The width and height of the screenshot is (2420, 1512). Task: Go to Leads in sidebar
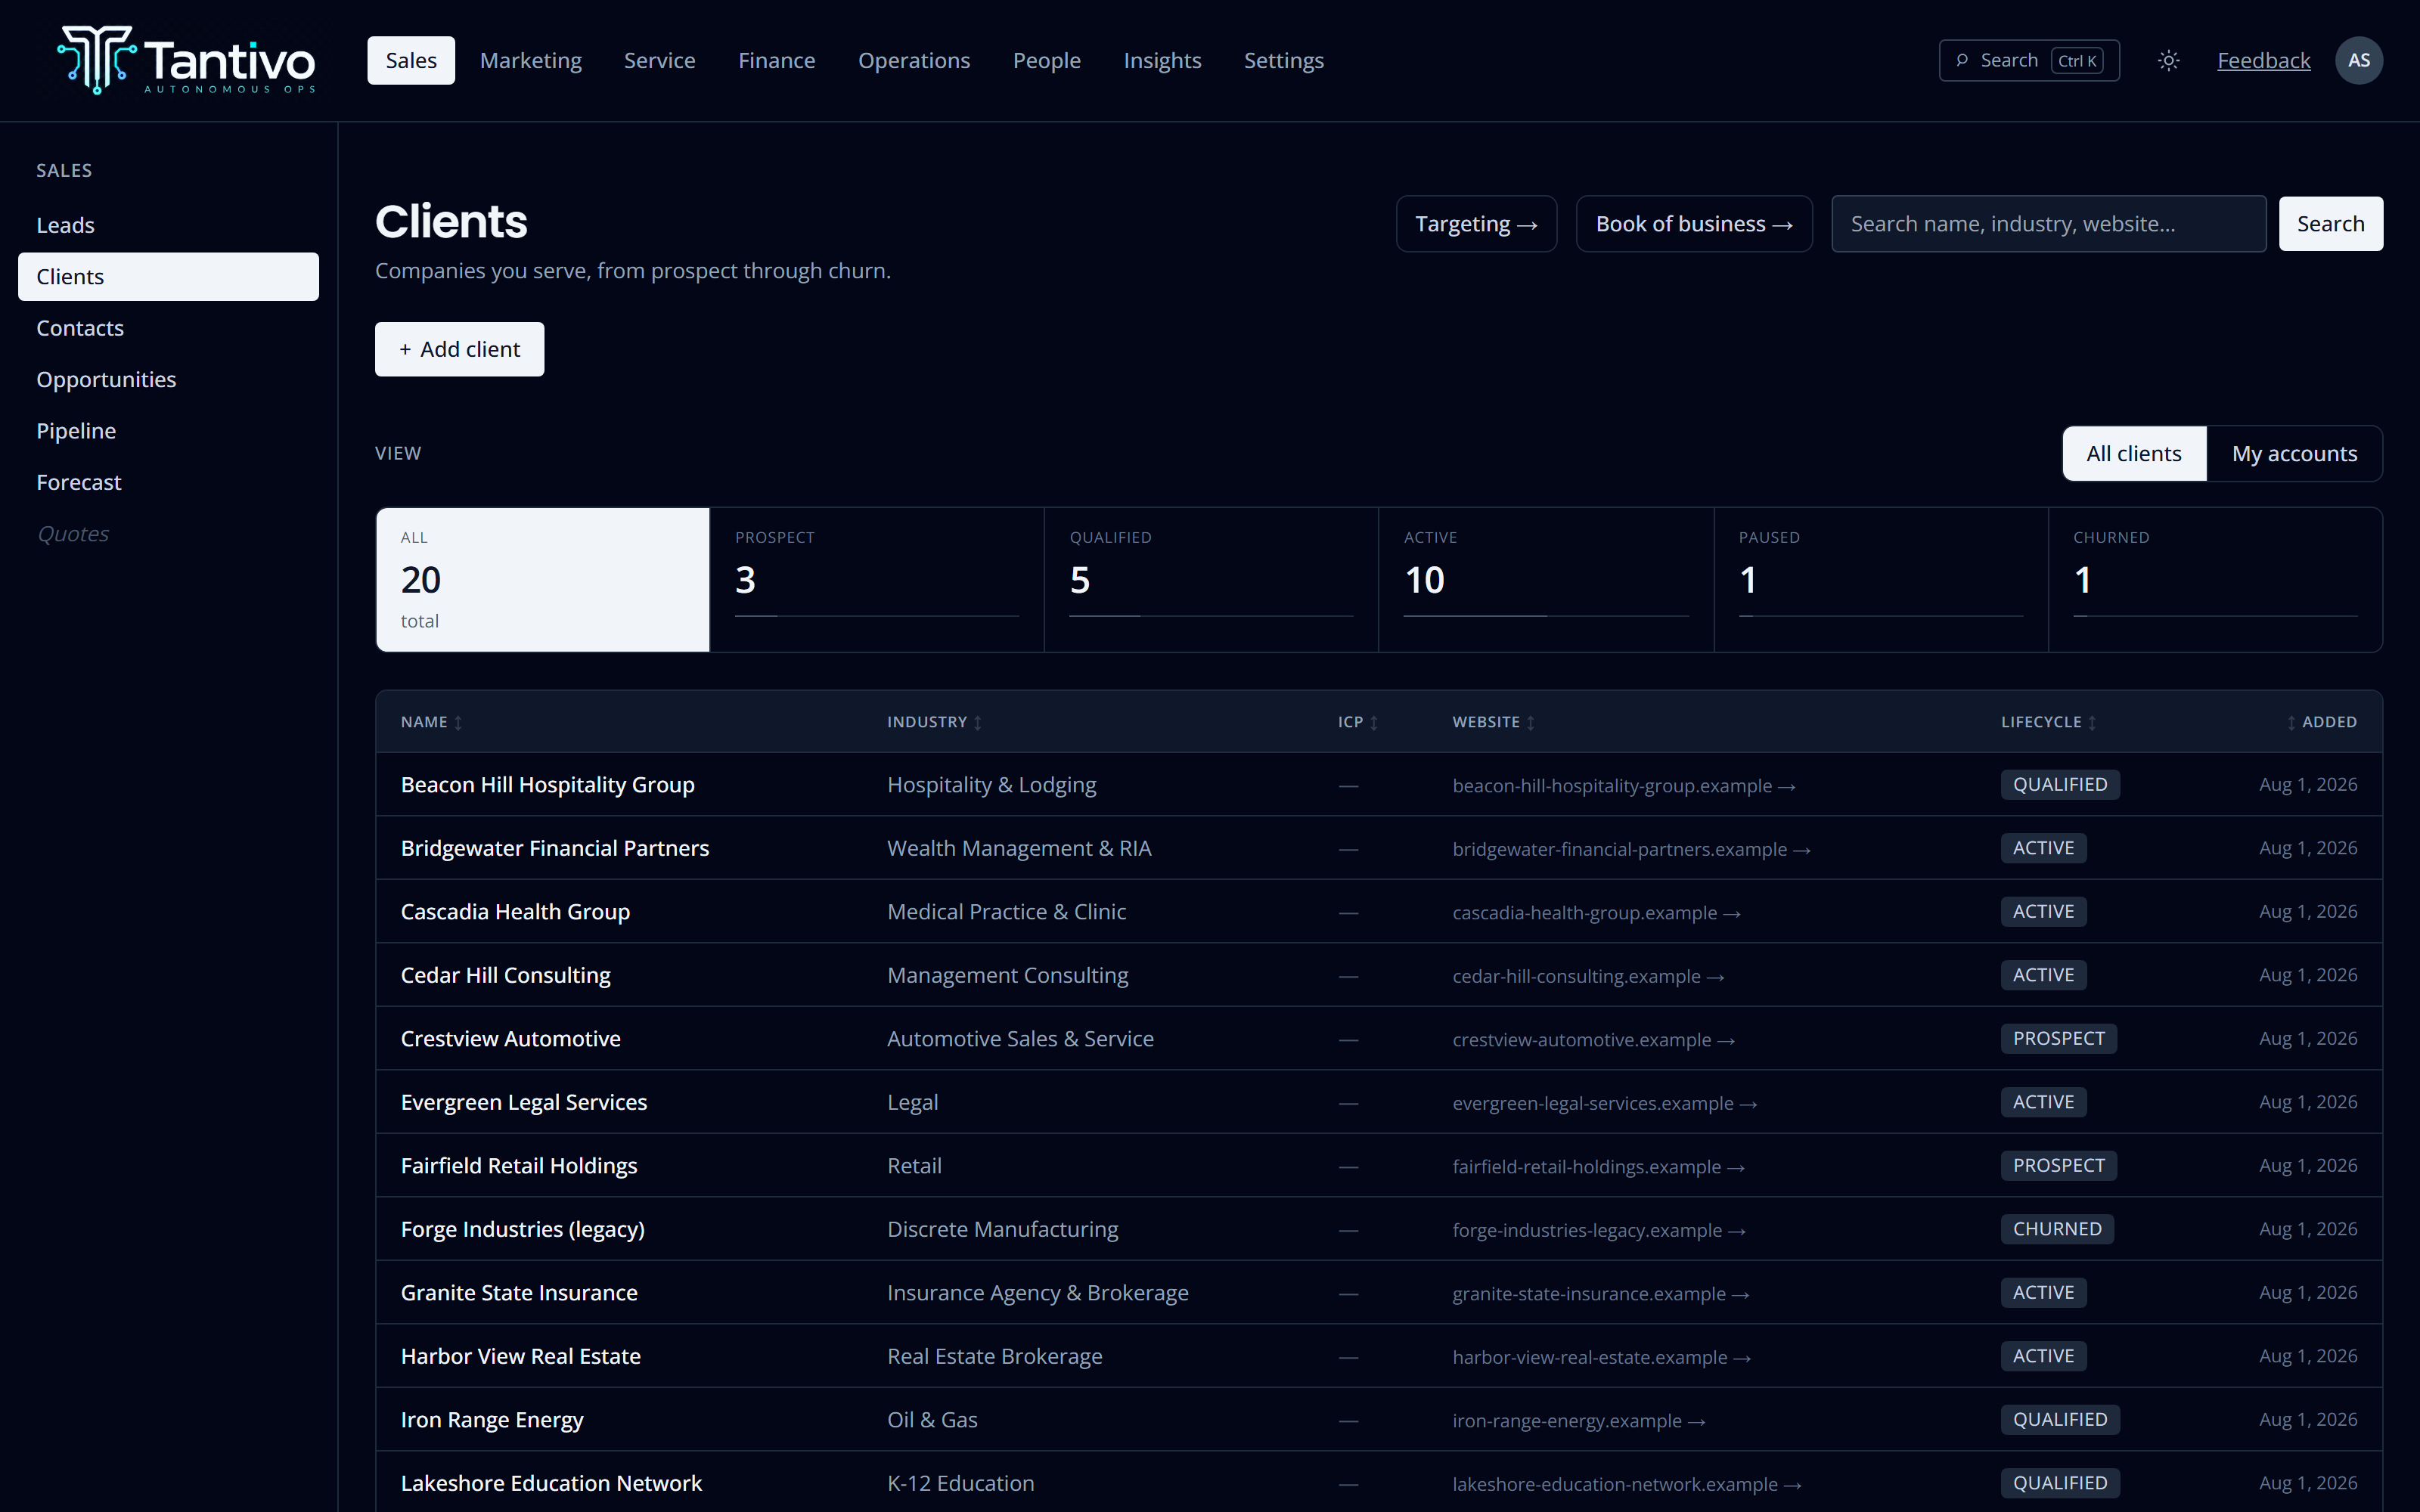point(168,225)
